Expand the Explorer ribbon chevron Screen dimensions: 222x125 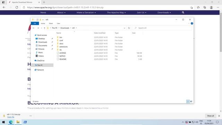tap(189, 23)
